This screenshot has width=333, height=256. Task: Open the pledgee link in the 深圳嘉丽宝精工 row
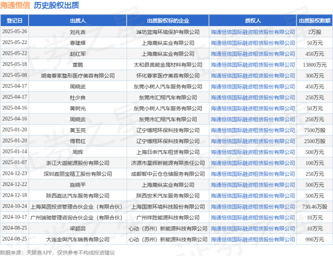[253, 174]
